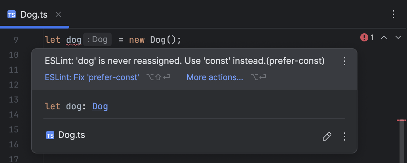Open kebab menu beside the ESLint message
This screenshot has width=407, height=163.
(345, 61)
